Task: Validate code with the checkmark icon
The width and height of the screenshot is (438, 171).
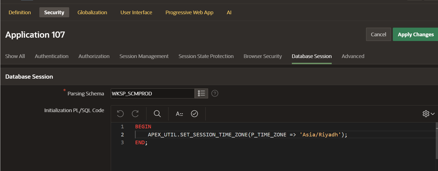Action: [194, 114]
